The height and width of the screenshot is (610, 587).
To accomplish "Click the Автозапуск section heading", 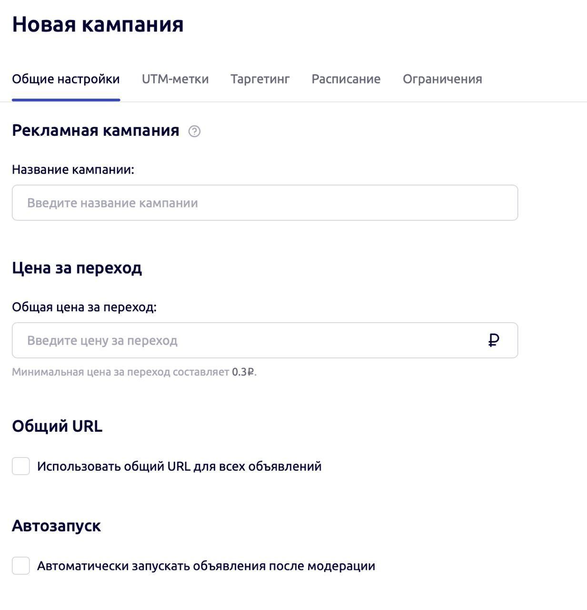I will [x=56, y=526].
